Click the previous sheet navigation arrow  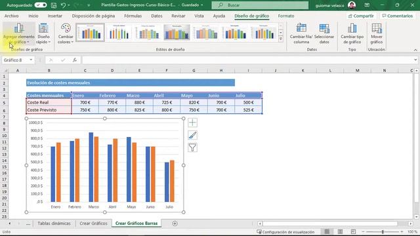coord(10,224)
